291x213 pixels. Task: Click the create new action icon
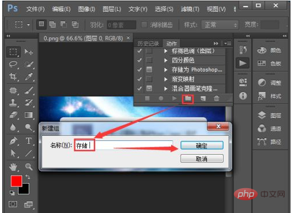203,99
